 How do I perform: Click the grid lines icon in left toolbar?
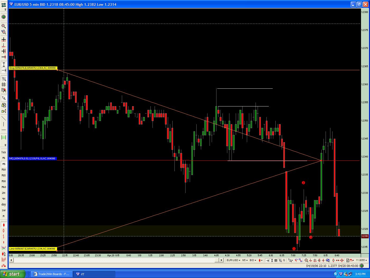[x=4, y=84]
